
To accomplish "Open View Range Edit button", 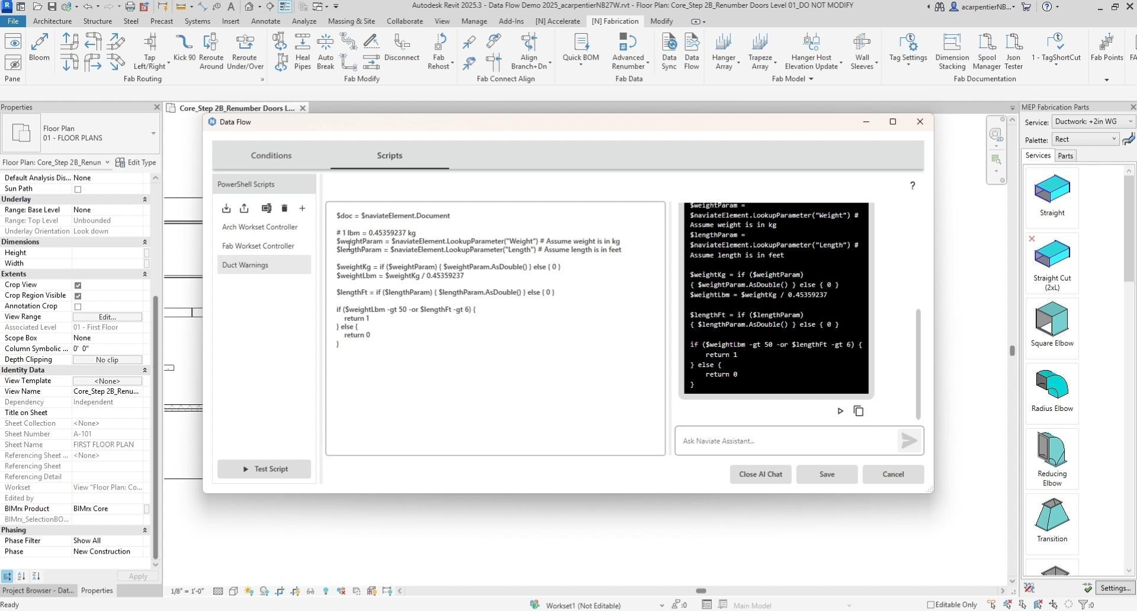I will (107, 317).
